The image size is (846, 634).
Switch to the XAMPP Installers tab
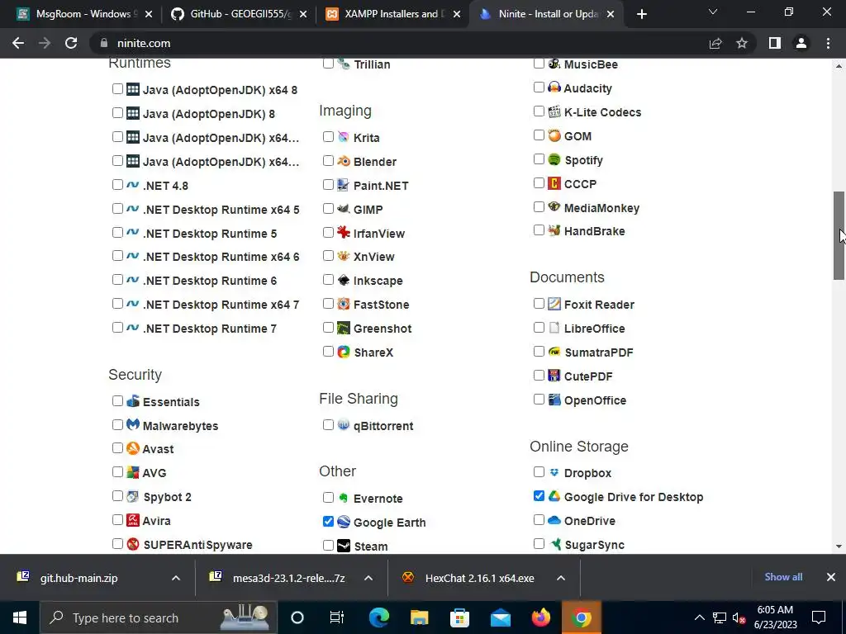point(393,14)
